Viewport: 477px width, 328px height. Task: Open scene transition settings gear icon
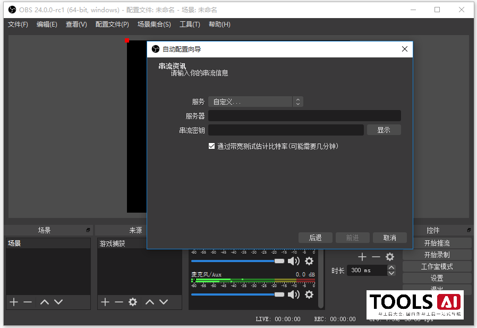(389, 257)
